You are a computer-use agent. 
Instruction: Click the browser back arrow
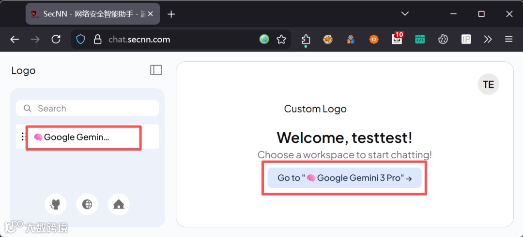point(15,40)
